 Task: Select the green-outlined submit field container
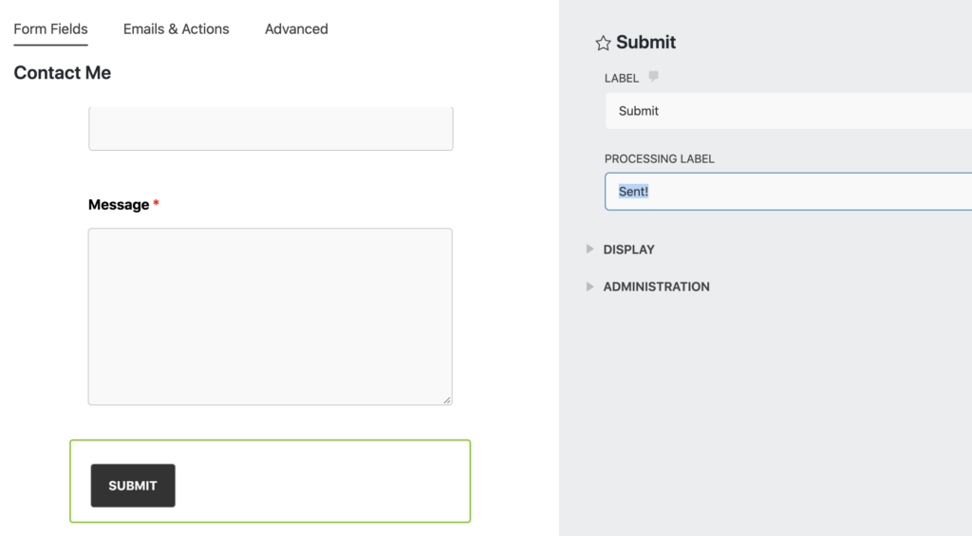(271, 482)
